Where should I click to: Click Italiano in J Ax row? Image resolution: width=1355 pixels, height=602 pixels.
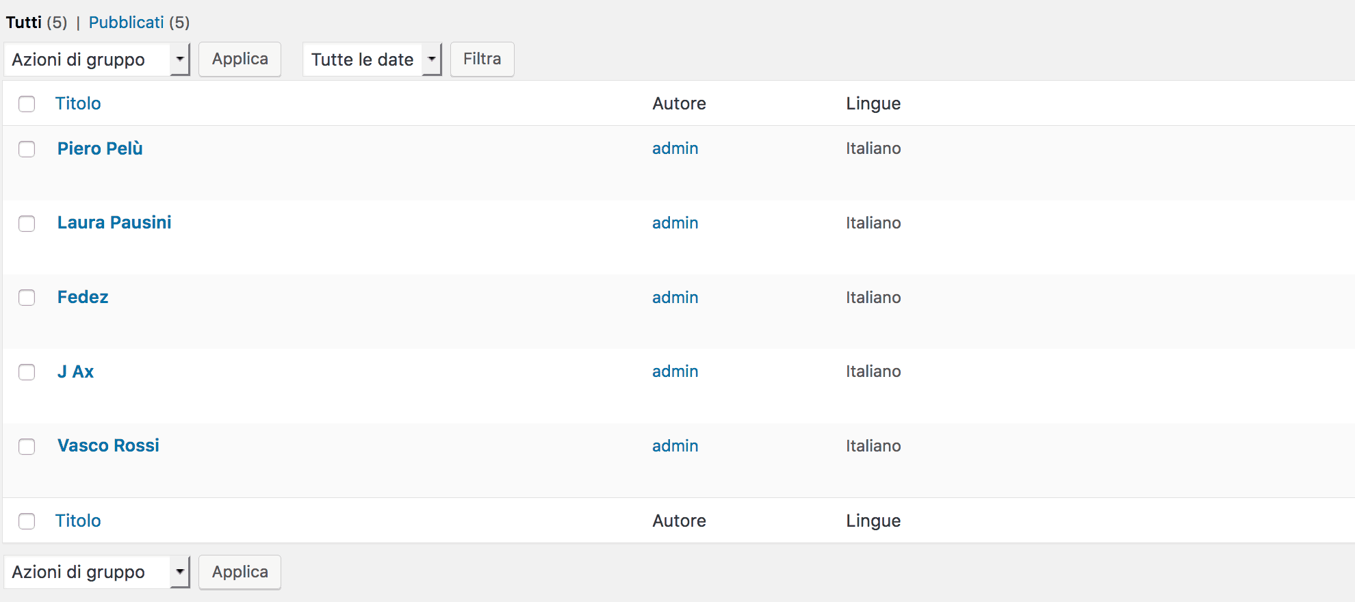tap(873, 371)
